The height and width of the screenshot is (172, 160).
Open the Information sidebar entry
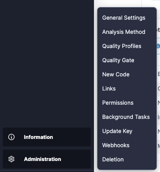[47, 137]
